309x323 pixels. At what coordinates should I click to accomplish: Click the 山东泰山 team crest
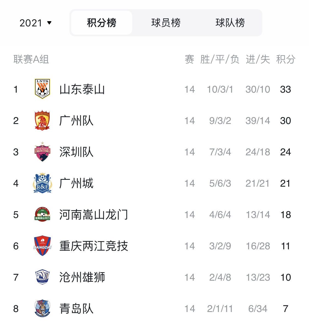42,89
